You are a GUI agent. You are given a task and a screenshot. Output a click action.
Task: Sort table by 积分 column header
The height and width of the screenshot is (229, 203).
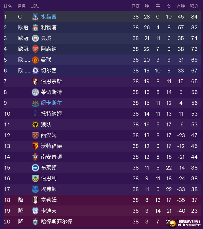point(194,6)
